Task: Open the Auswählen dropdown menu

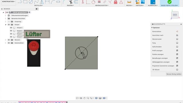Action: (x=153, y=5)
